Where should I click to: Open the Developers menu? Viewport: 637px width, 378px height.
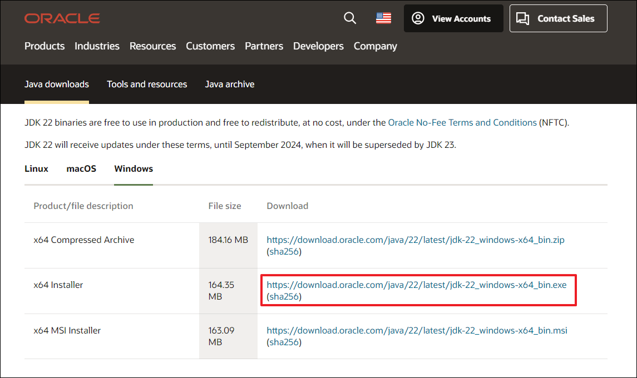coord(318,46)
